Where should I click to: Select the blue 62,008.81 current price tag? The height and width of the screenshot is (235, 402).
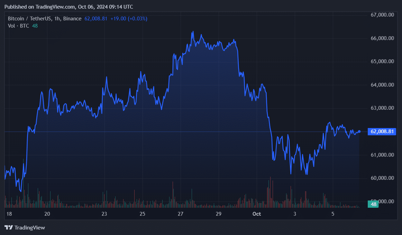point(383,131)
